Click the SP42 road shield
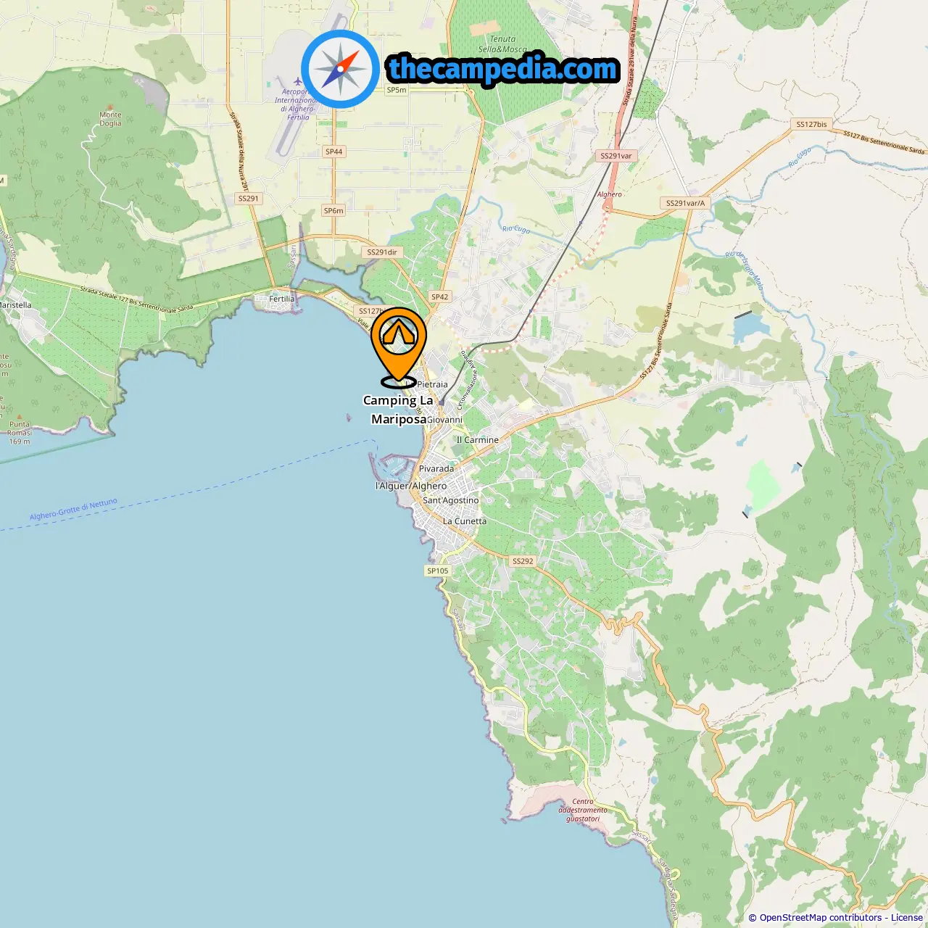928x928 pixels. [439, 297]
